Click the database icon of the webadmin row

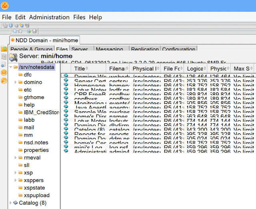tap(66, 75)
